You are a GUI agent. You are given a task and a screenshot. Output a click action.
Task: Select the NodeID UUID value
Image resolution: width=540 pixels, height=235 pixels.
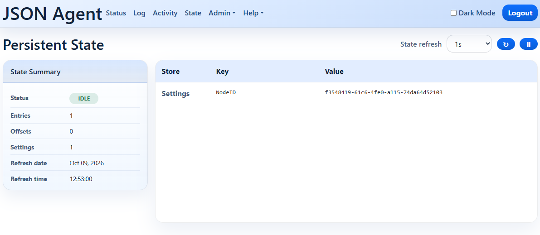pos(384,92)
